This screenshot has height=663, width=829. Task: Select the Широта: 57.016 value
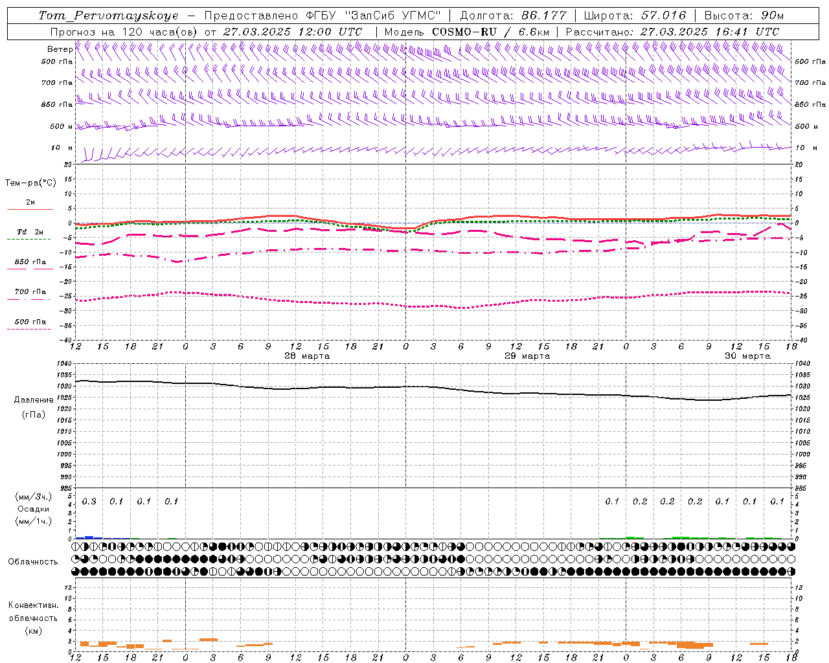[635, 16]
